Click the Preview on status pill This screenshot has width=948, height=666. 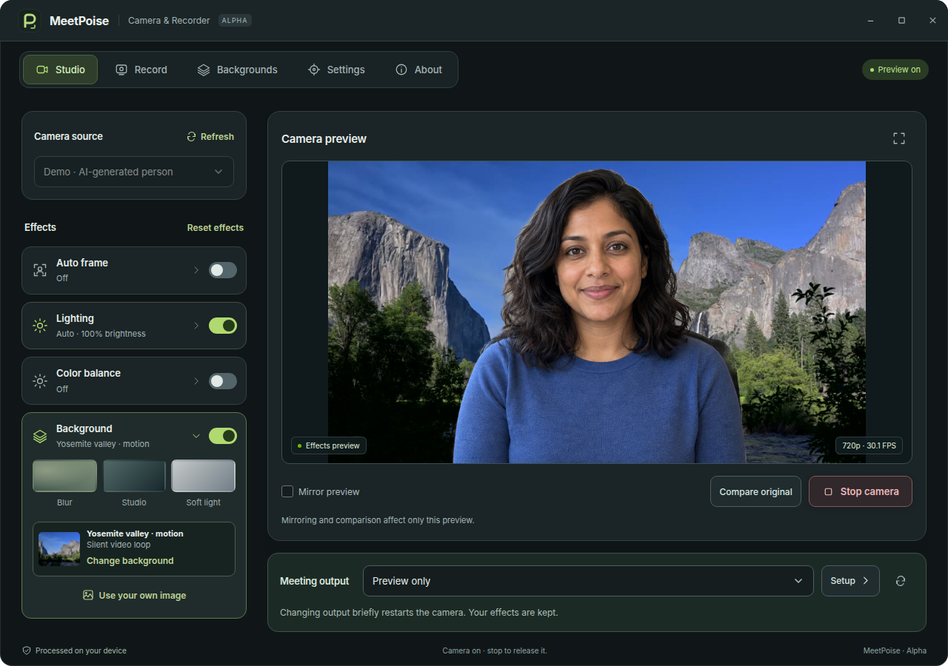pos(895,70)
